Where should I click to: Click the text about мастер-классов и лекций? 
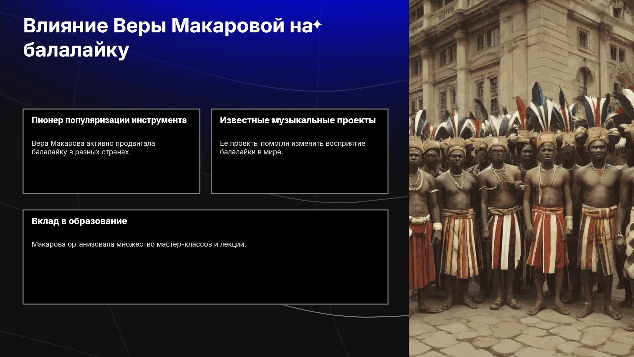(x=139, y=244)
